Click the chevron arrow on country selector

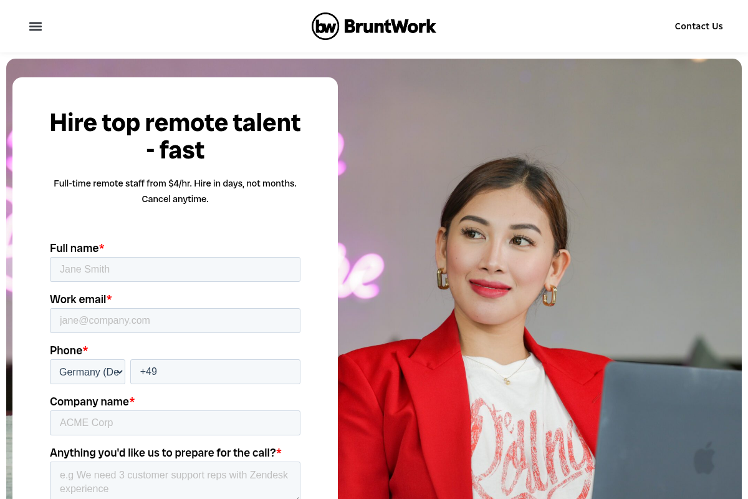120,372
